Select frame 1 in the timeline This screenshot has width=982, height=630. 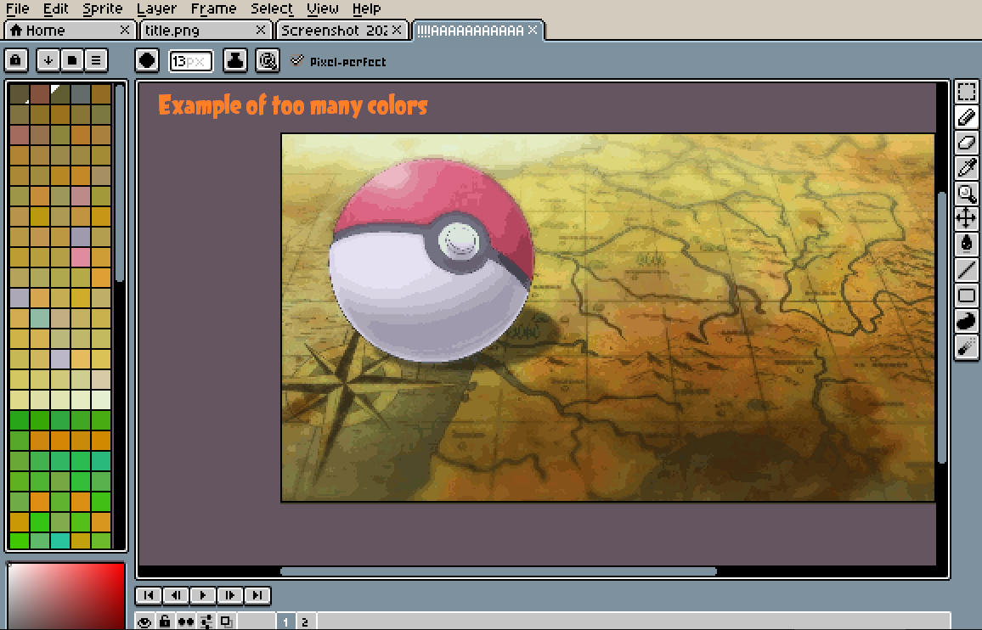pos(285,622)
